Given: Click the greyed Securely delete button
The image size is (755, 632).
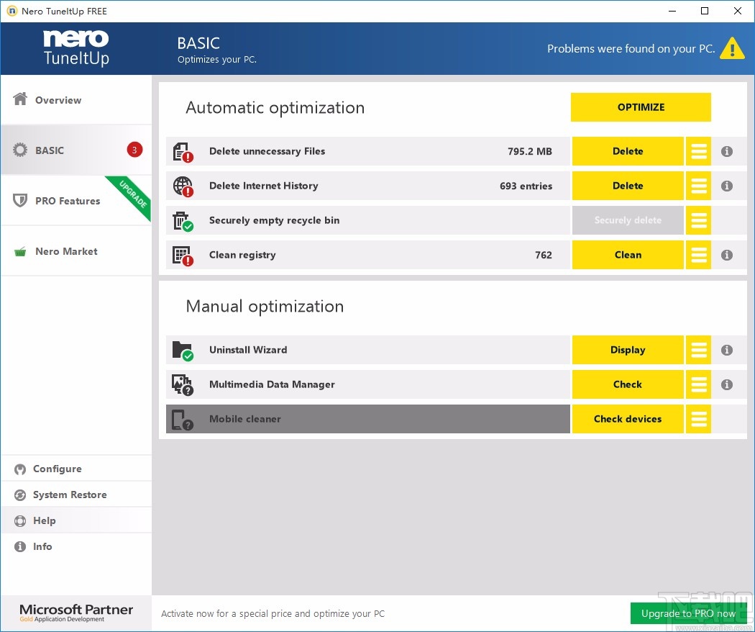Looking at the screenshot, I should point(628,220).
